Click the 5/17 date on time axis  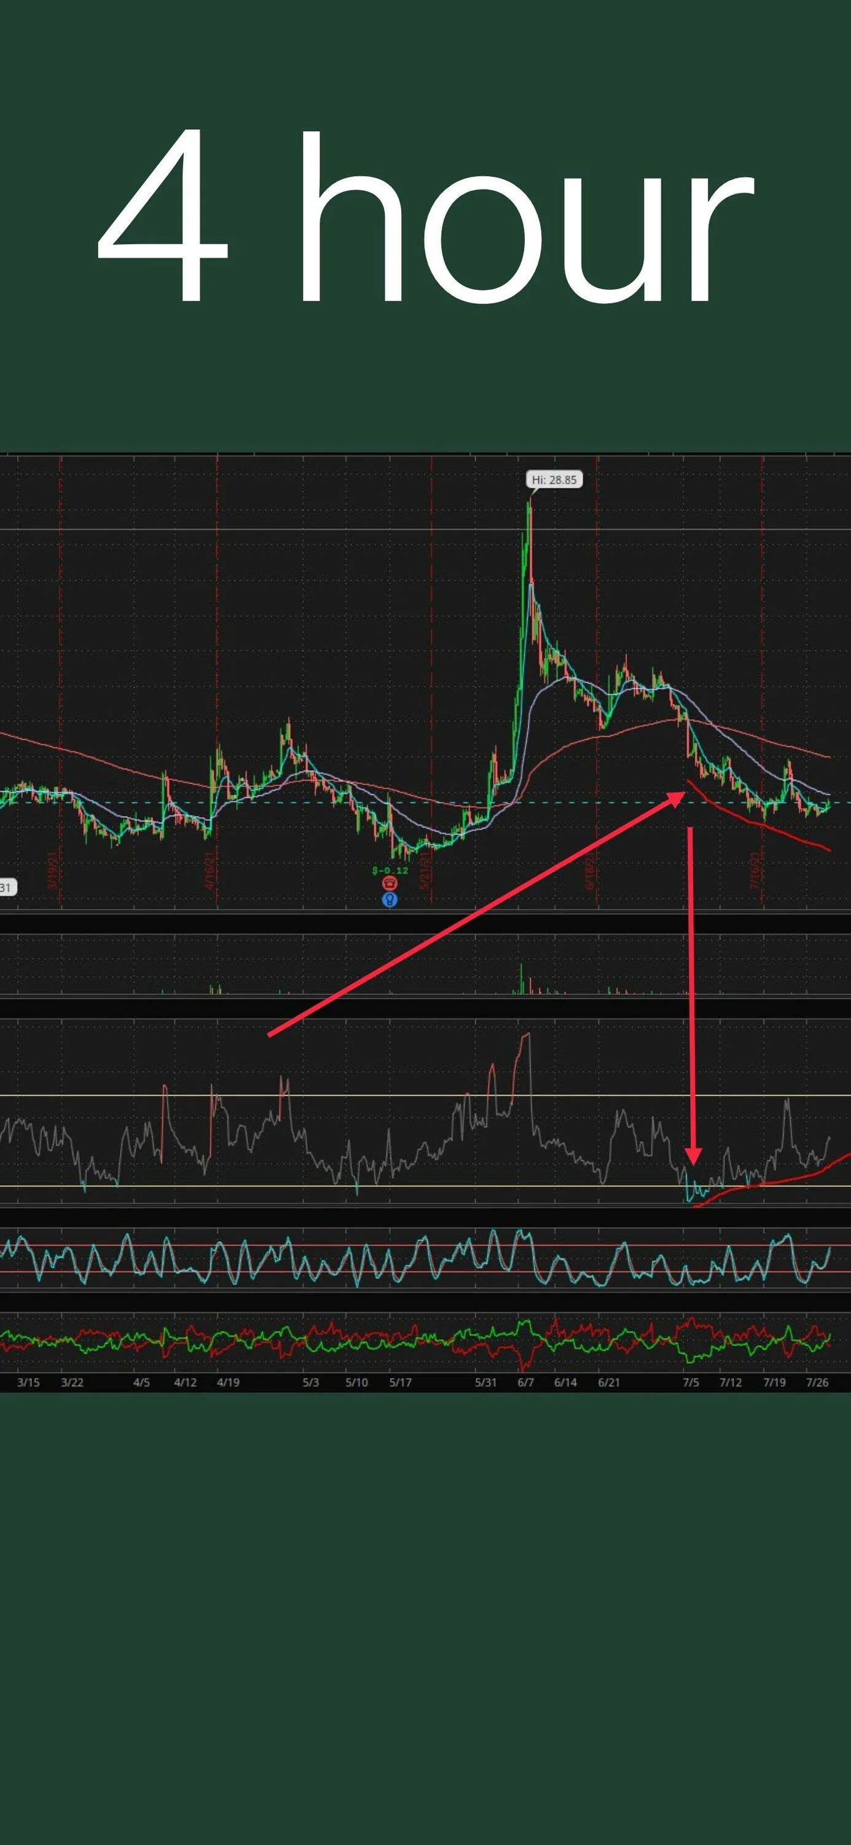pyautogui.click(x=401, y=1383)
